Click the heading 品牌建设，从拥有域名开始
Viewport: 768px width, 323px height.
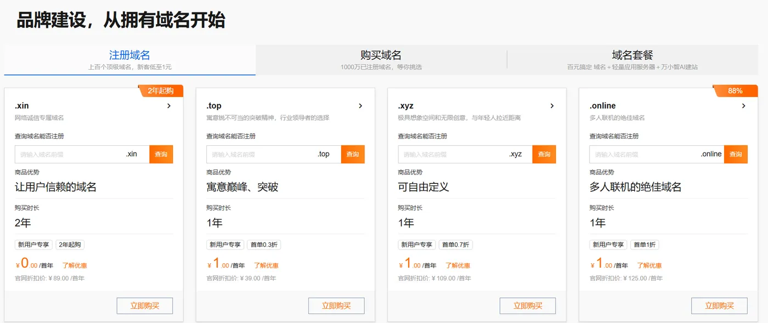tap(121, 20)
